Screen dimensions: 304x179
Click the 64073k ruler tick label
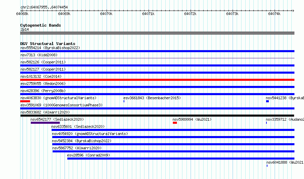pos(232,14)
